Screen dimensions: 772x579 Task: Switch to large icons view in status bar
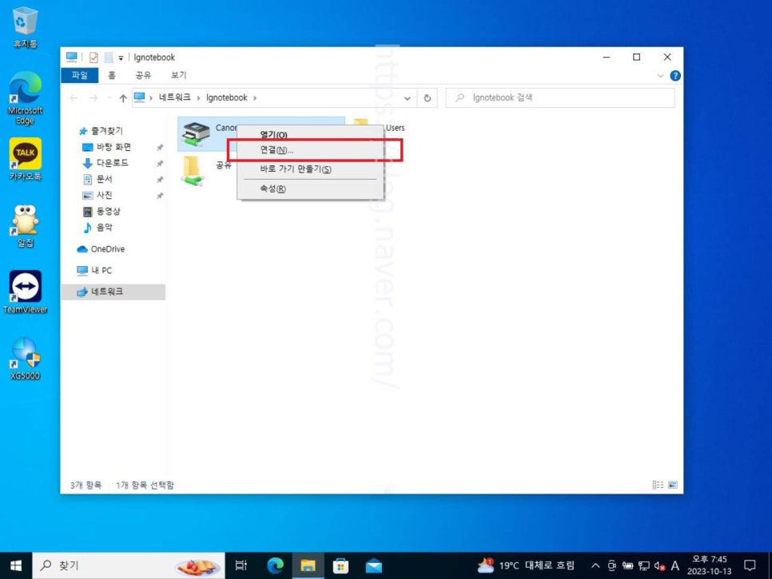tap(672, 485)
